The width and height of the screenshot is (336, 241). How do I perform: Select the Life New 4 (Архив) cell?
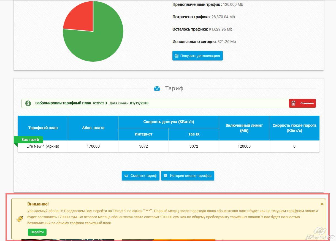click(x=43, y=146)
